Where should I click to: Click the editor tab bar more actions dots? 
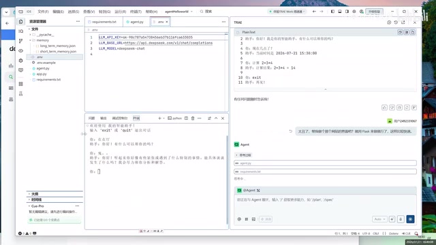tap(223, 22)
